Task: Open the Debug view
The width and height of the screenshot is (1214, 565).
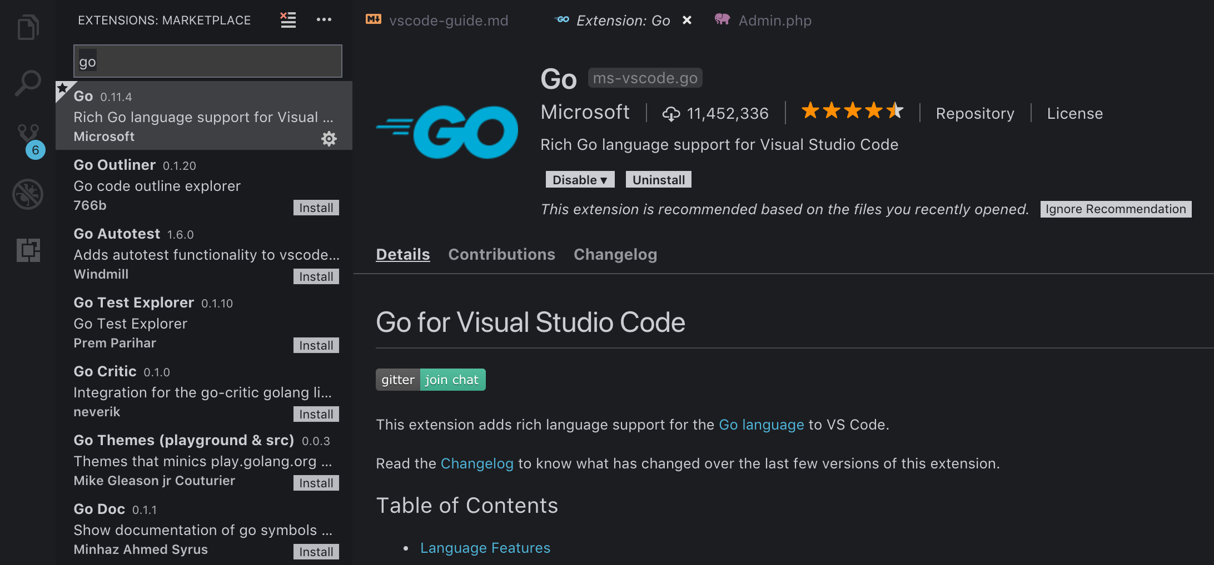Action: 28,194
